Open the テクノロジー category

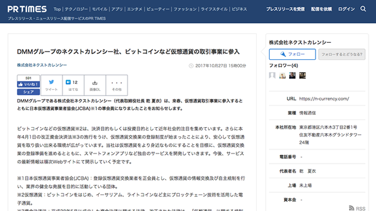click(76, 9)
